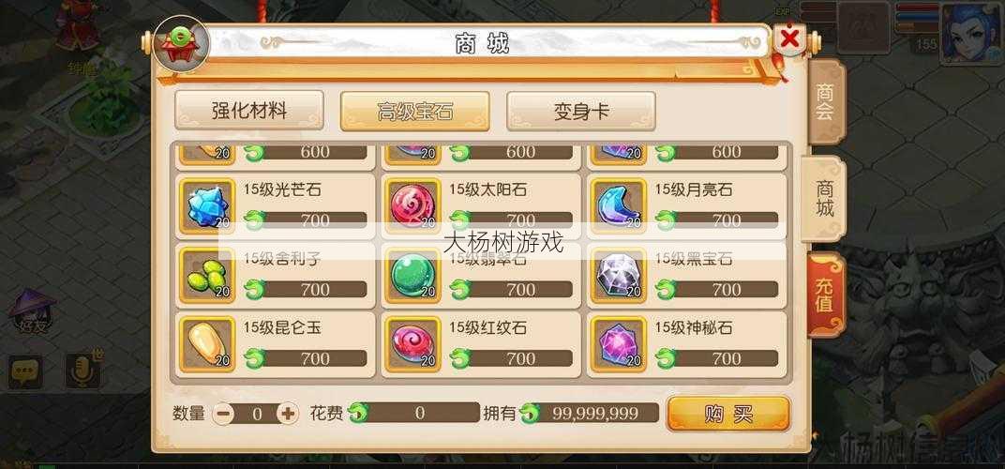Pick the 15级红纹石 swirl gem icon
The image size is (1005, 469).
[412, 344]
